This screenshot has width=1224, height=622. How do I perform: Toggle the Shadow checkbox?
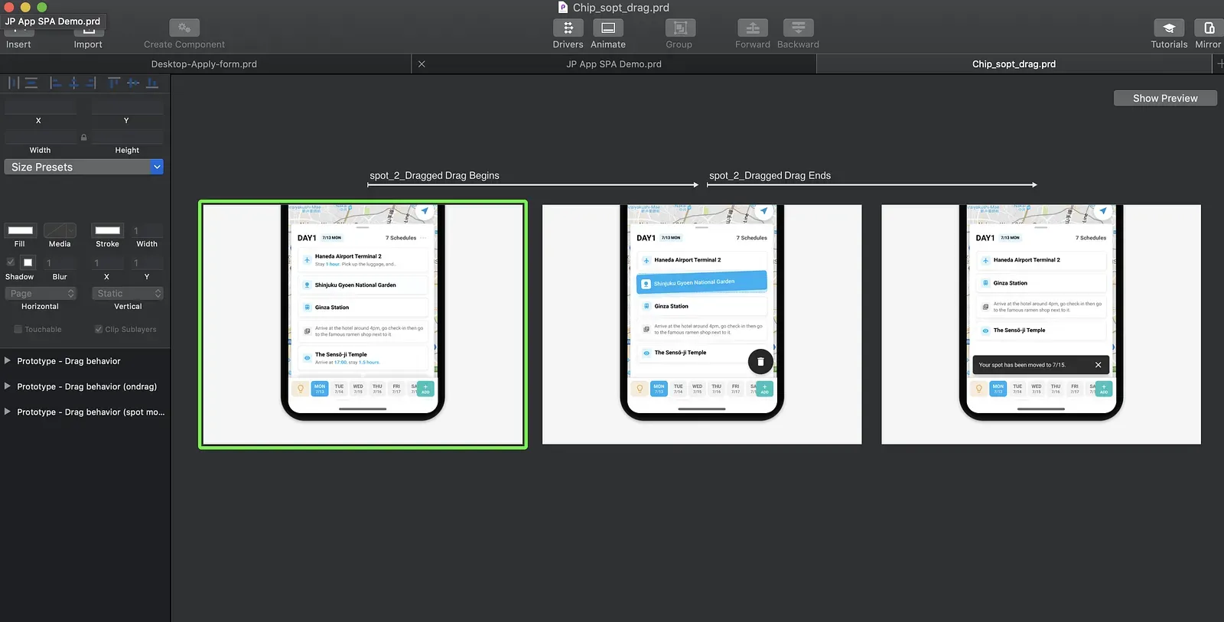click(10, 262)
